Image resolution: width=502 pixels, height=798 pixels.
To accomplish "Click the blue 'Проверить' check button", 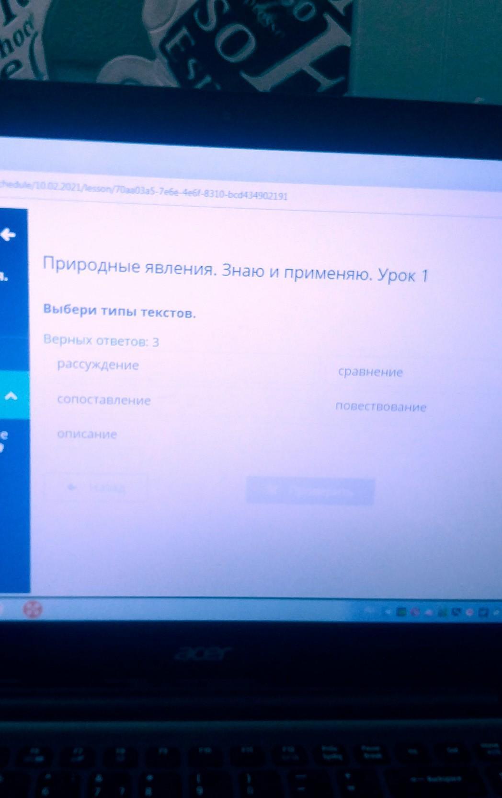I will click(310, 491).
